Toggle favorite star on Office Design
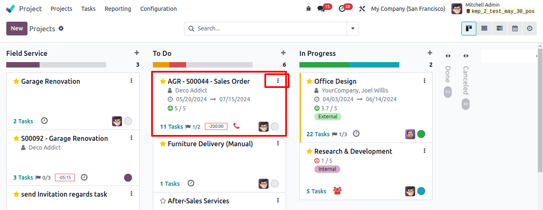 pyautogui.click(x=309, y=81)
